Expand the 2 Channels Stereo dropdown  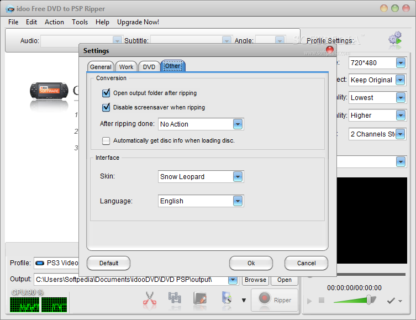pos(401,134)
